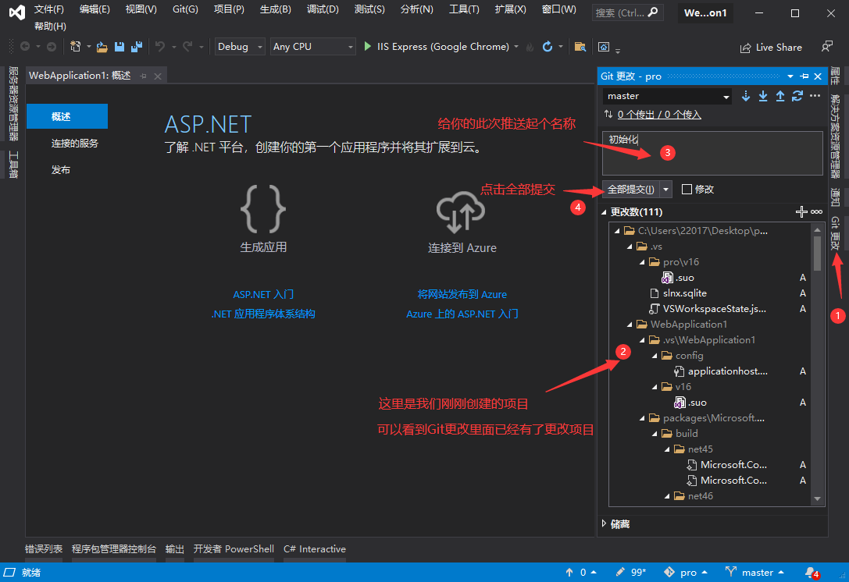The width and height of the screenshot is (849, 582).
Task: Open the Debug configuration dropdown
Action: point(240,47)
